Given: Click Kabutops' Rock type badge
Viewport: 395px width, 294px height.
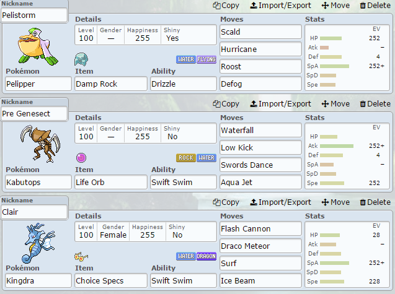Looking at the screenshot, I should pos(186,158).
